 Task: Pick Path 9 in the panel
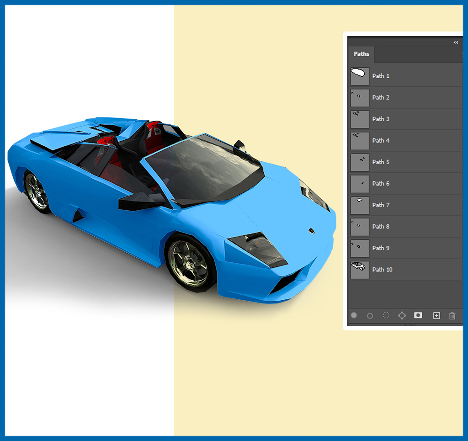(381, 248)
